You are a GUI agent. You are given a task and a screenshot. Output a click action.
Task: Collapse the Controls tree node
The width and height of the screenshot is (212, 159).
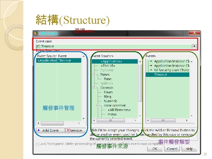pyautogui.click(x=95, y=88)
